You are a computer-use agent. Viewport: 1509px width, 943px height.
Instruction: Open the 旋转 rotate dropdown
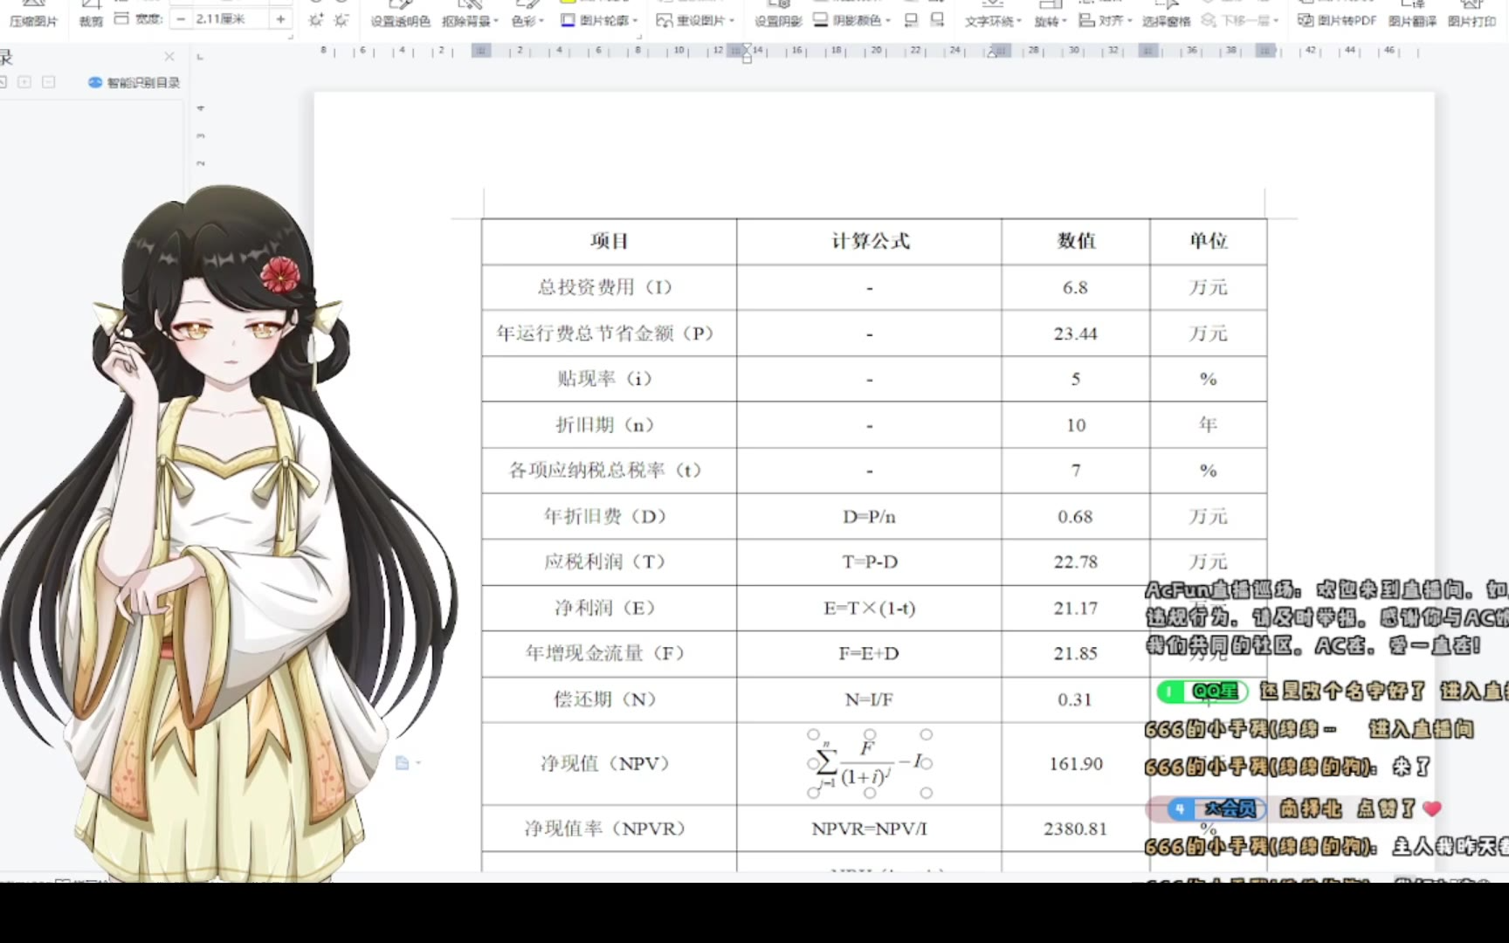coord(1051,14)
